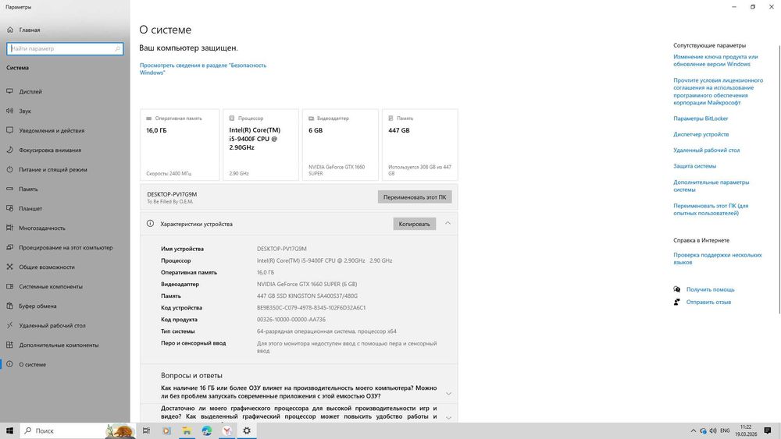Viewport: 781px width, 439px height.
Task: Click the Общие возможности sidebar icon
Action: click(x=9, y=267)
